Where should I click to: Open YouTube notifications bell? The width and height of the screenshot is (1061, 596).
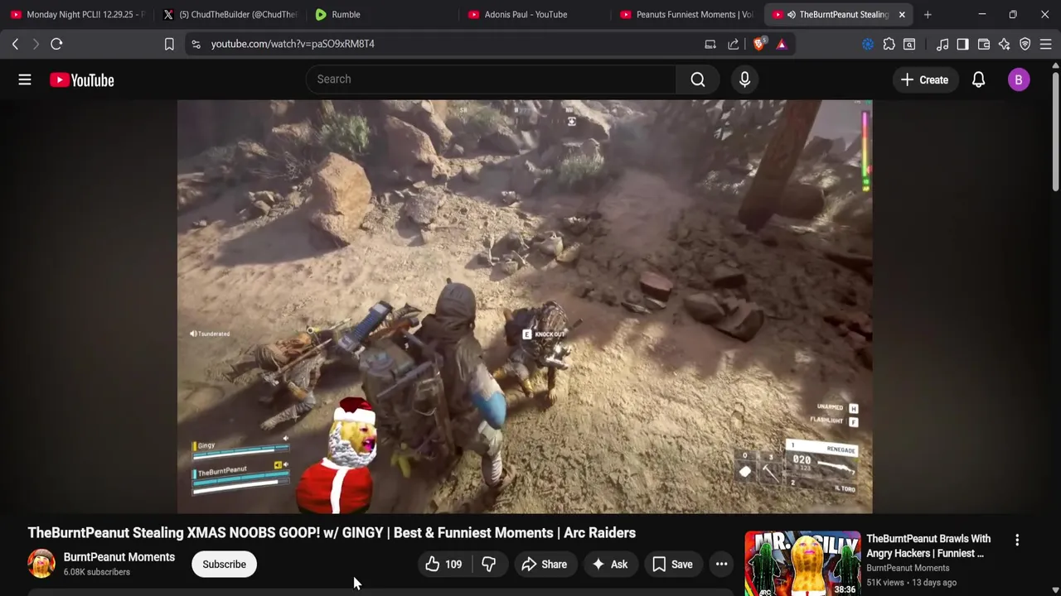coord(978,79)
